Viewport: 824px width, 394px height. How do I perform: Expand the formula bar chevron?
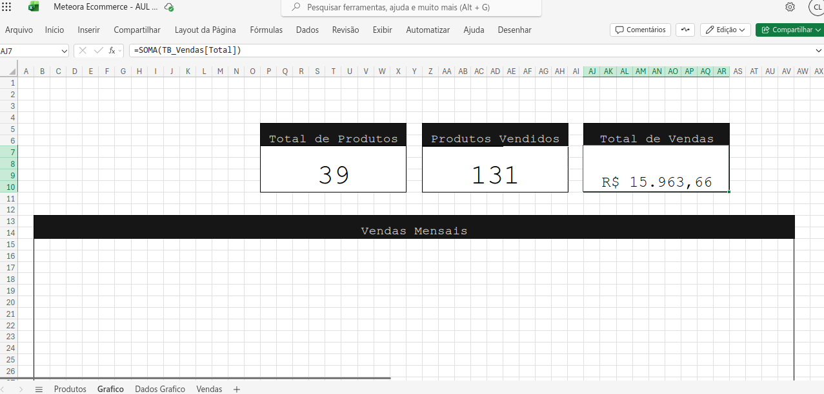(x=819, y=50)
